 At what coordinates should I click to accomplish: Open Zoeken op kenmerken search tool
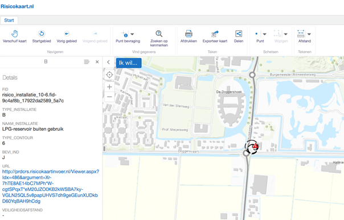(x=159, y=39)
